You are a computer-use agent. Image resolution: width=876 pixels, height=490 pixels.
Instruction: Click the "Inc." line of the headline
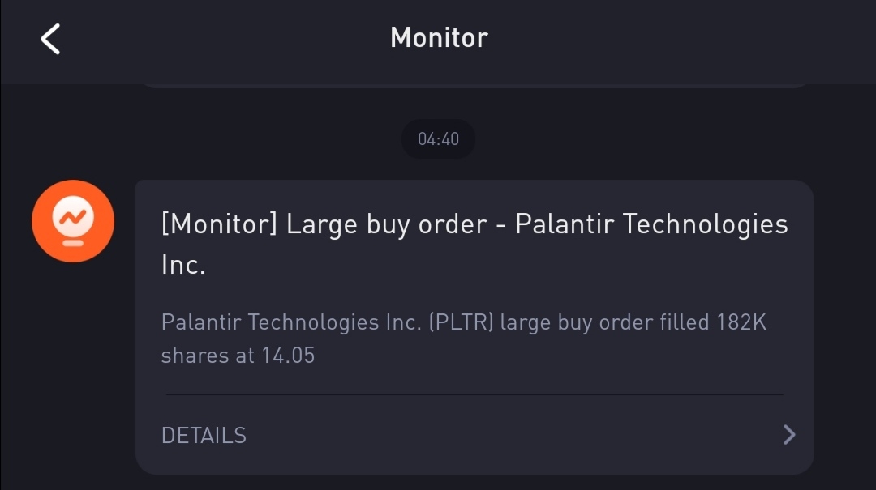(183, 265)
